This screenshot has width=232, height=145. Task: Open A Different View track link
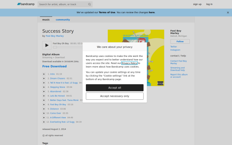tap(58, 118)
